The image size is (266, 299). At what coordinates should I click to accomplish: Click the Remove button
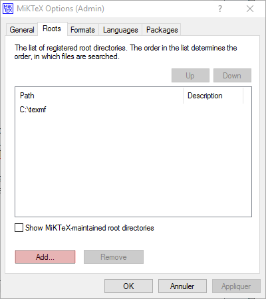click(x=114, y=257)
